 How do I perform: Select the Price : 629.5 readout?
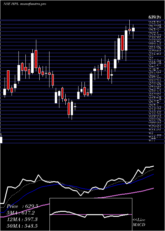coord(22,206)
